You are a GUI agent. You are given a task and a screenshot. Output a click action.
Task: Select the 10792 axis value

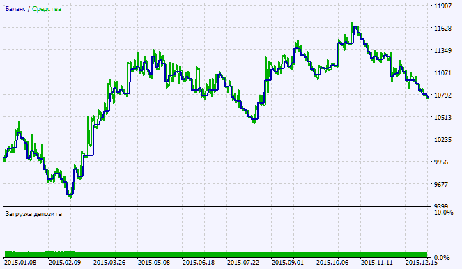click(x=443, y=95)
